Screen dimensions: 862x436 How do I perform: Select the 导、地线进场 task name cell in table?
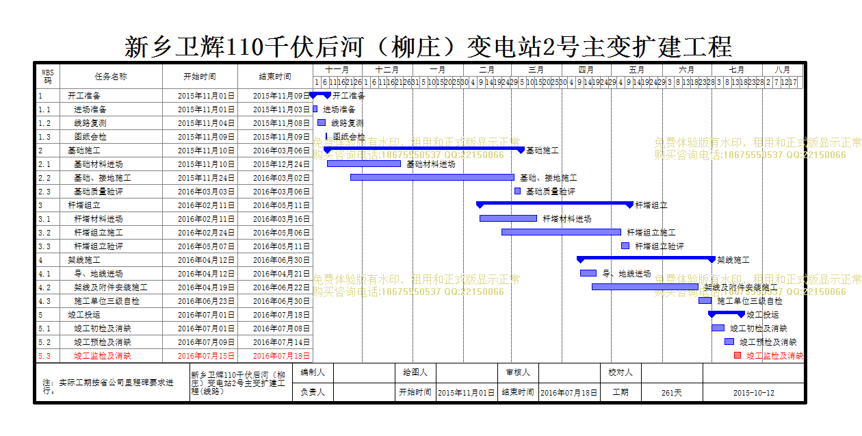[111, 274]
